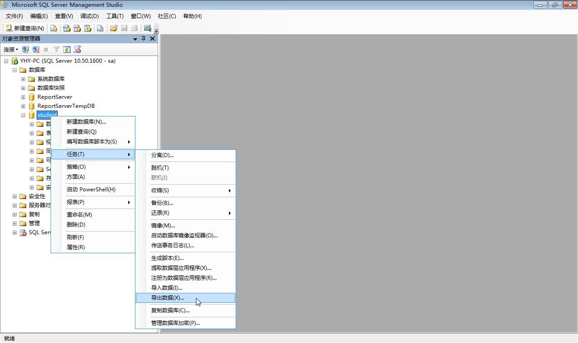Click the scroll-shaped icon with red mark

pyautogui.click(x=77, y=50)
